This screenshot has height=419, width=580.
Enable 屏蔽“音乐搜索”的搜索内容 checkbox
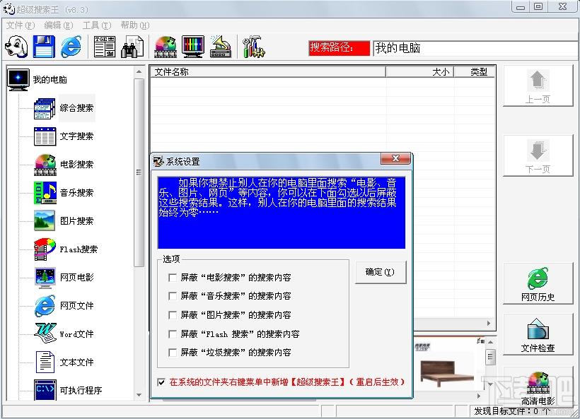pyautogui.click(x=172, y=295)
